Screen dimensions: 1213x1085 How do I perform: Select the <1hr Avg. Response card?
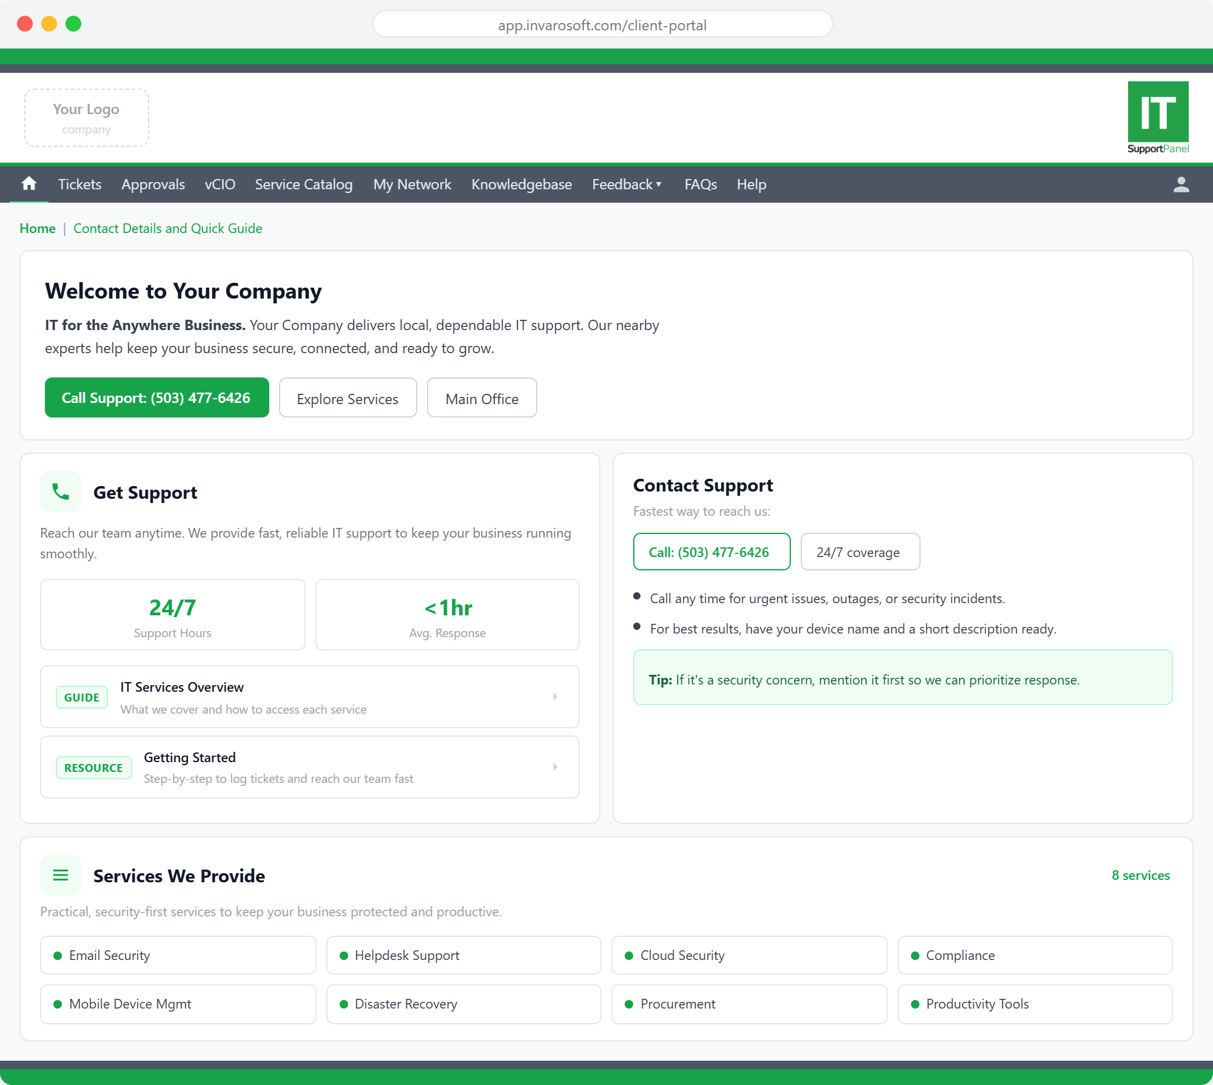pyautogui.click(x=448, y=615)
